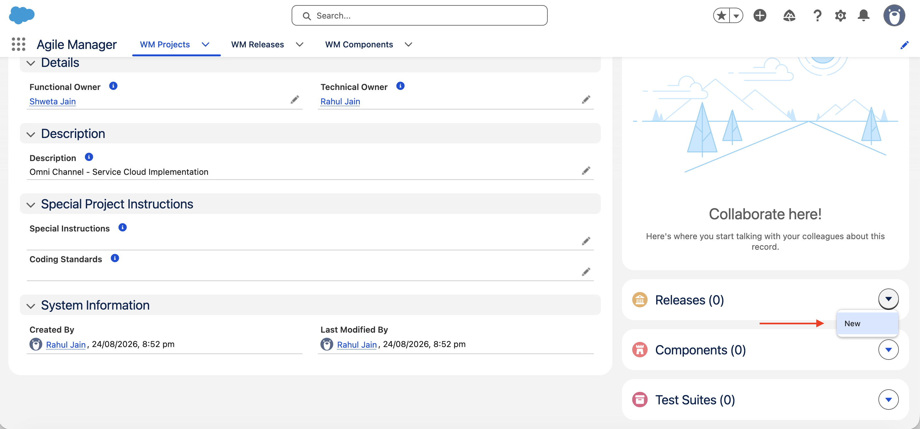Image resolution: width=920 pixels, height=429 pixels.
Task: Open Last Modified By Rahul Jain link
Action: point(357,345)
